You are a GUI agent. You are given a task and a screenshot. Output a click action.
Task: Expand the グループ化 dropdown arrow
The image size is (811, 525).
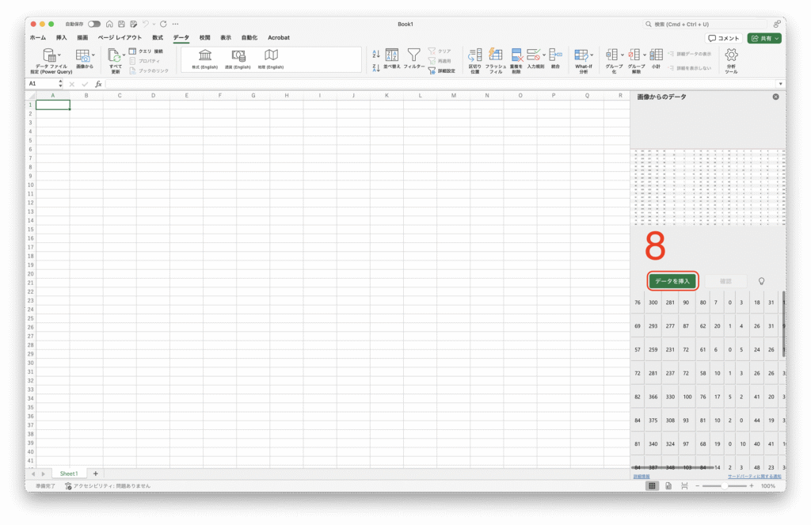[x=623, y=55]
